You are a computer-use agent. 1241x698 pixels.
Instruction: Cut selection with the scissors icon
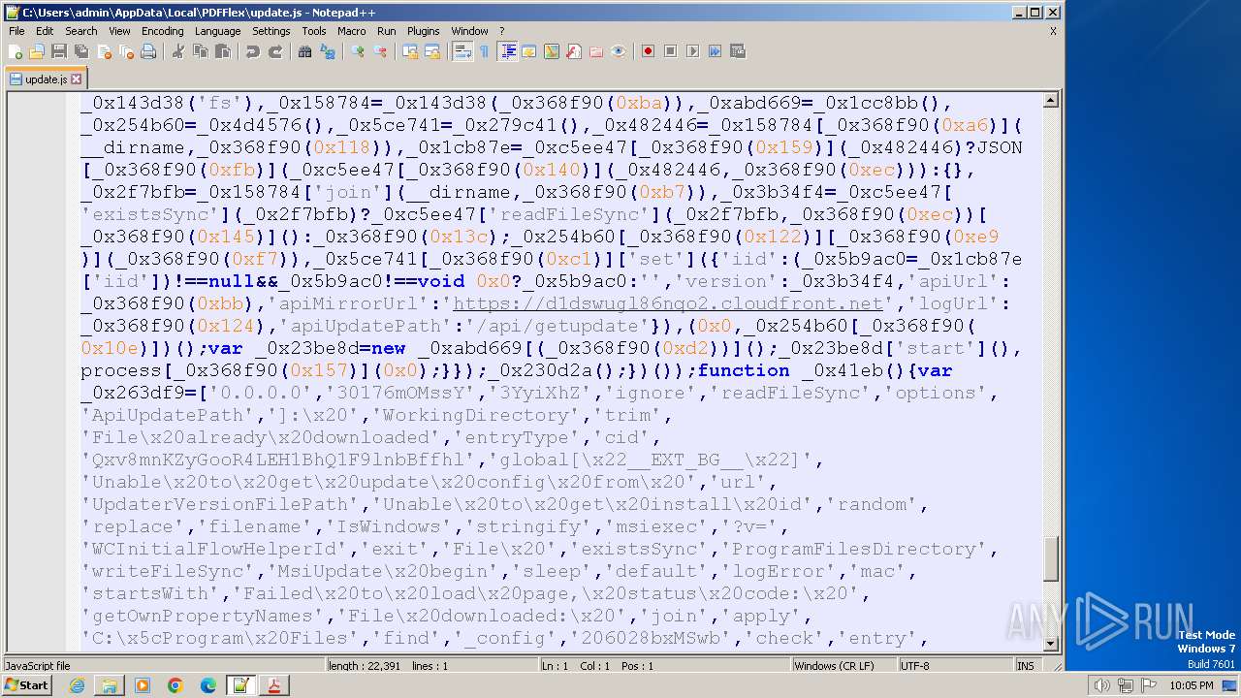177,51
